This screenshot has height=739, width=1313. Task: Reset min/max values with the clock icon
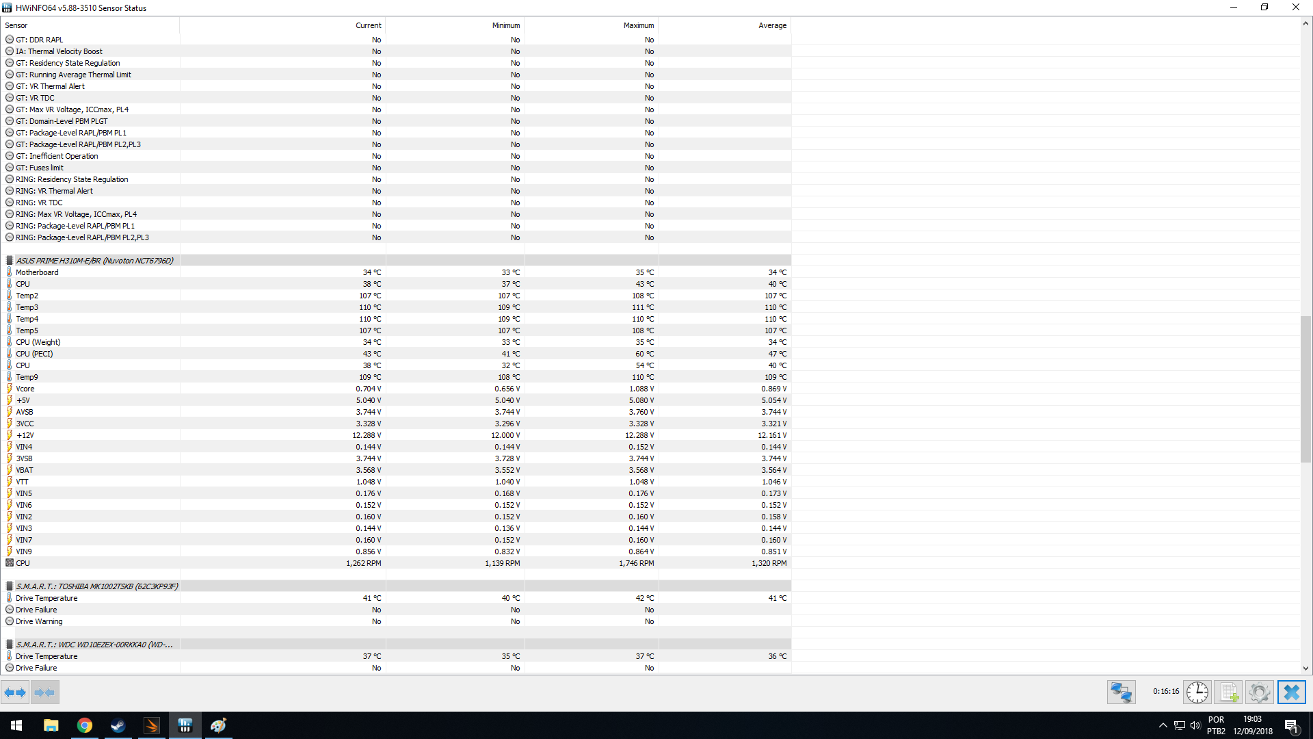point(1197,692)
